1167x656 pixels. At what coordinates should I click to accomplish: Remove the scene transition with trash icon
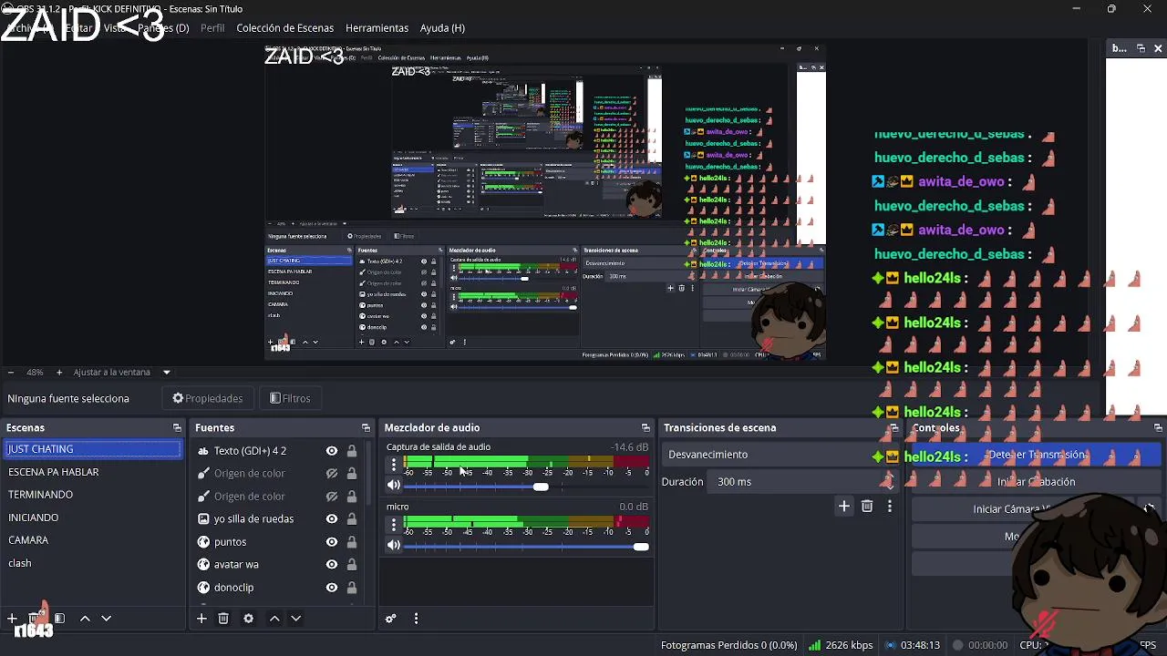pos(867,506)
